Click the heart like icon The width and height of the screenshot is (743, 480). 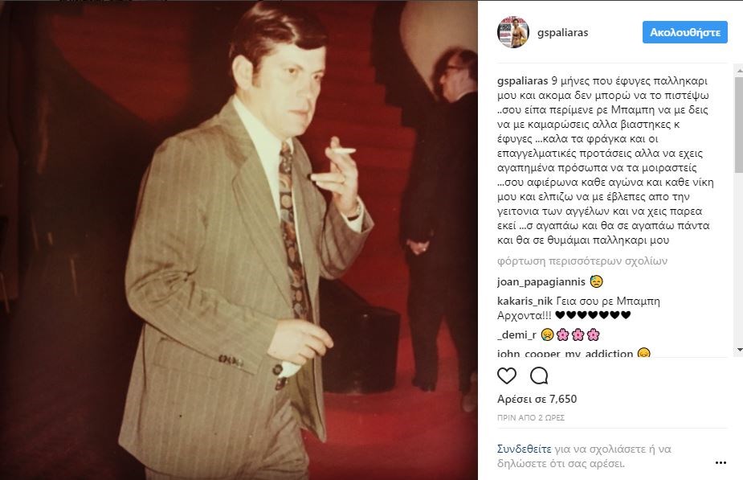coord(507,375)
